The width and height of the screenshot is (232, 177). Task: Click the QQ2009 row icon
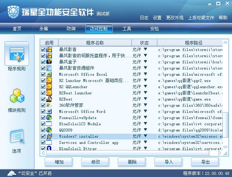pos(49,130)
